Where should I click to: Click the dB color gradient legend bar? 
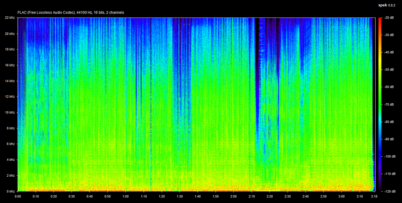point(380,104)
